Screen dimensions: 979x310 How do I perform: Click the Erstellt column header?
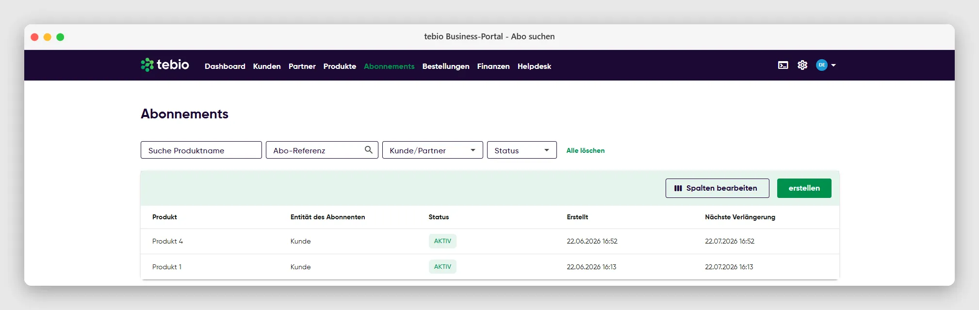(x=577, y=217)
